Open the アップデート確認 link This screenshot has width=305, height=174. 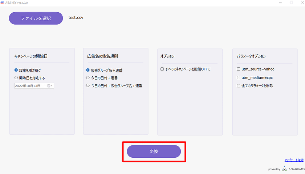[x=294, y=160]
